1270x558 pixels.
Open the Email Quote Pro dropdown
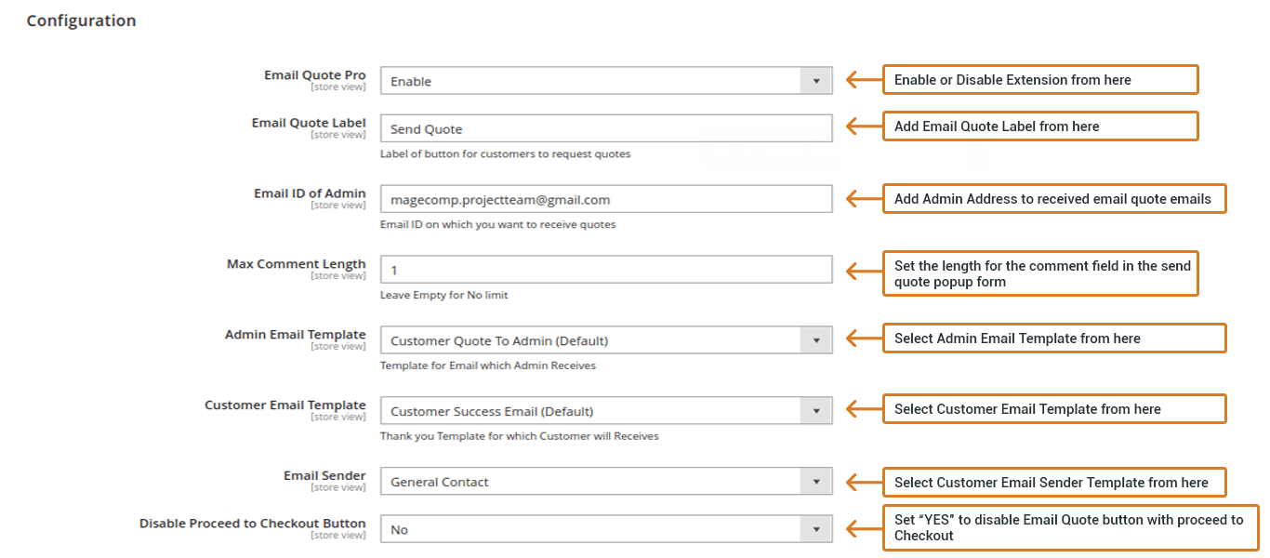coord(595,81)
